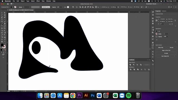Screen dimensions: 178x100
Task: Click Align to Pixel Grid button
Action: click(x=166, y=50)
